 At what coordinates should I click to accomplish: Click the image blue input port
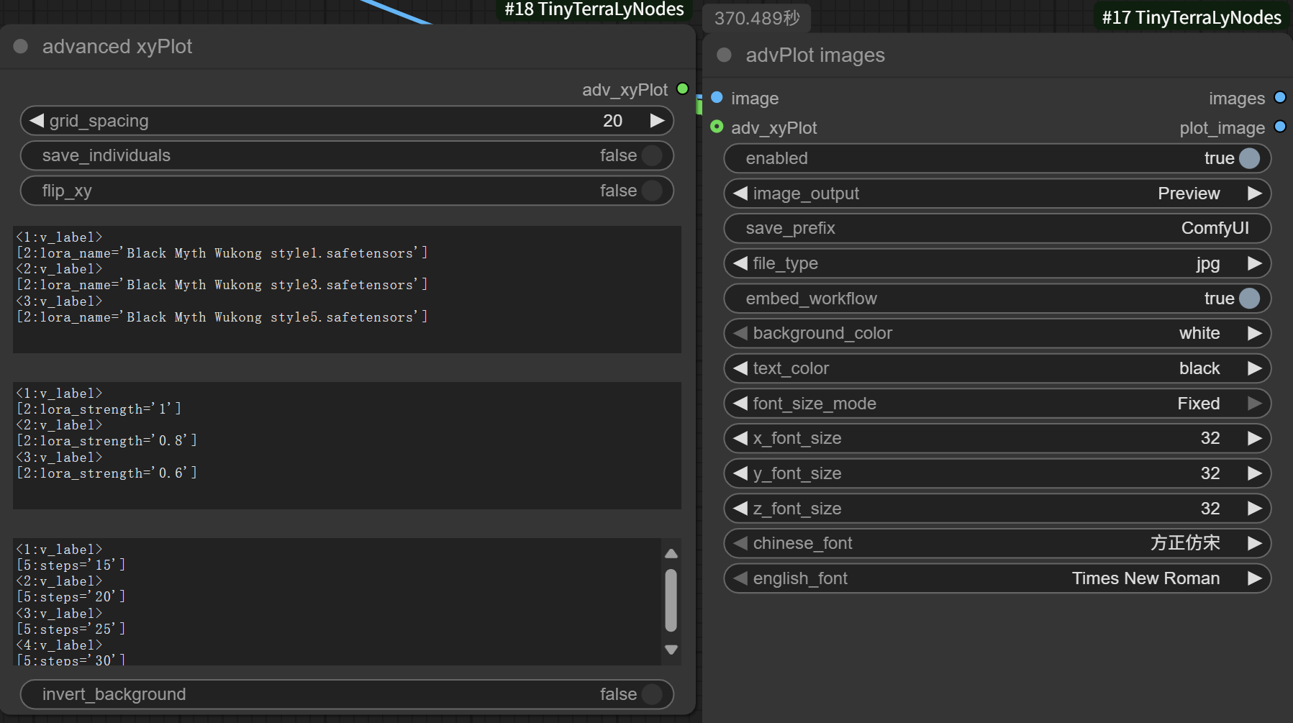[717, 97]
